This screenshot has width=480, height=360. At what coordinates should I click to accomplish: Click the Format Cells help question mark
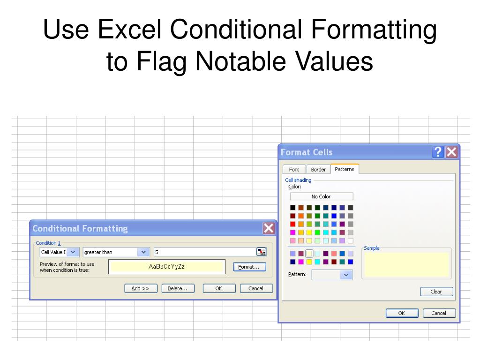[438, 152]
